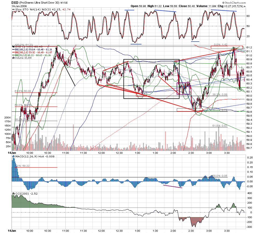Click the 'Volume 10,300' legend text
This screenshot has width=257, height=233.
(x=23, y=58)
